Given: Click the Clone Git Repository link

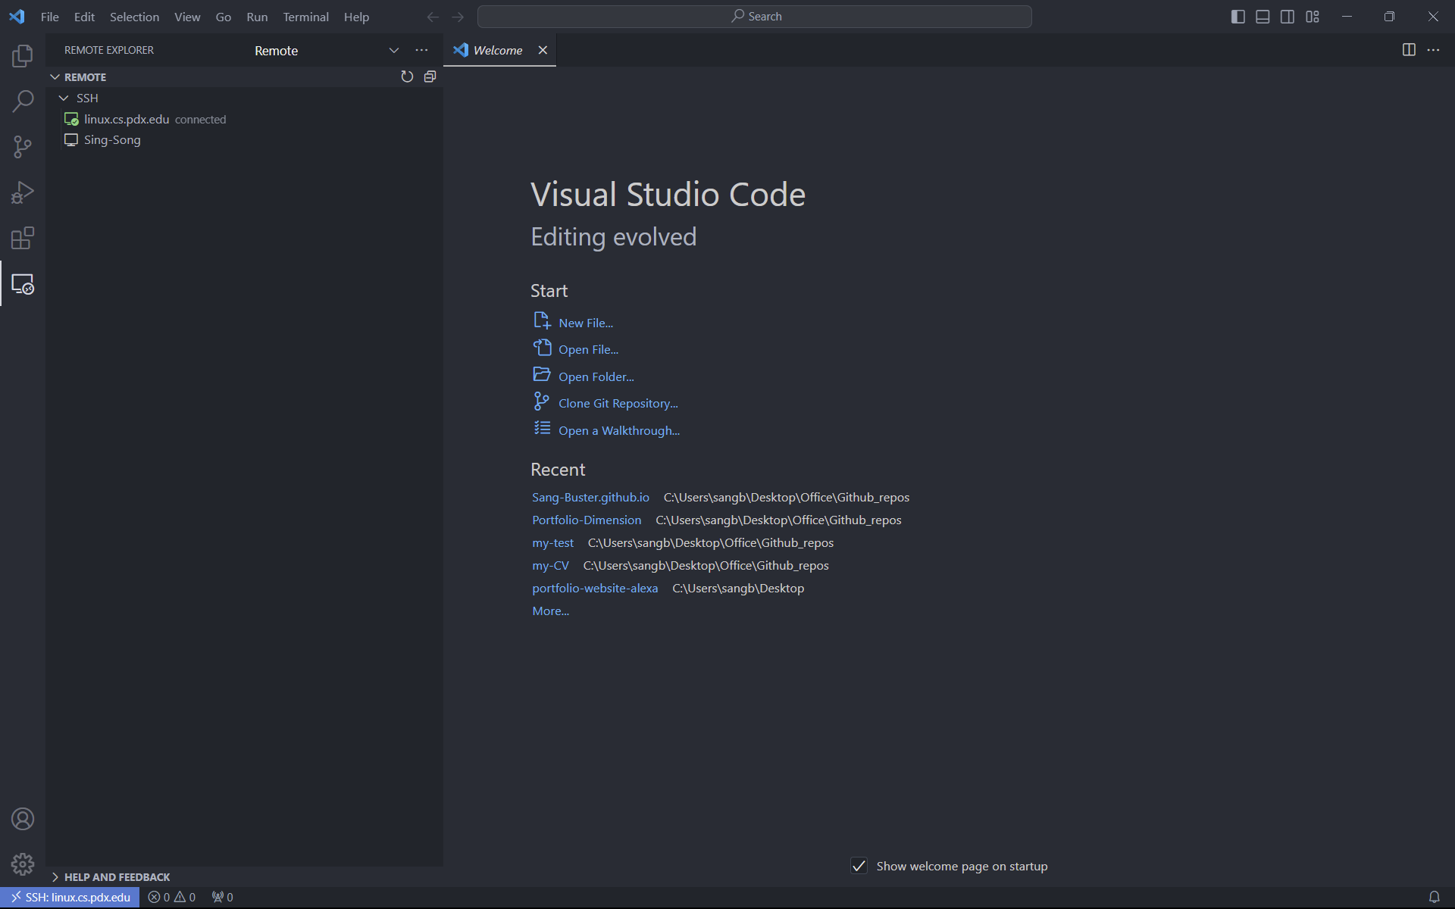Looking at the screenshot, I should pyautogui.click(x=618, y=404).
